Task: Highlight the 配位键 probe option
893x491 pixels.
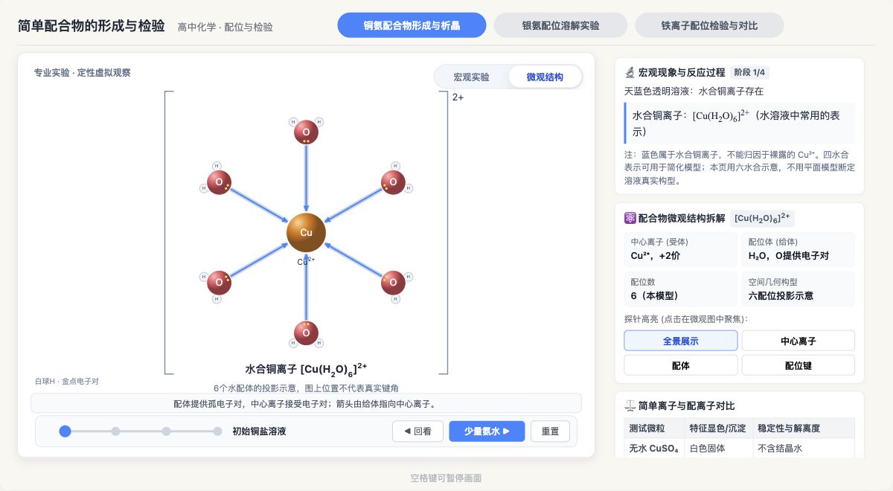Action: 798,365
